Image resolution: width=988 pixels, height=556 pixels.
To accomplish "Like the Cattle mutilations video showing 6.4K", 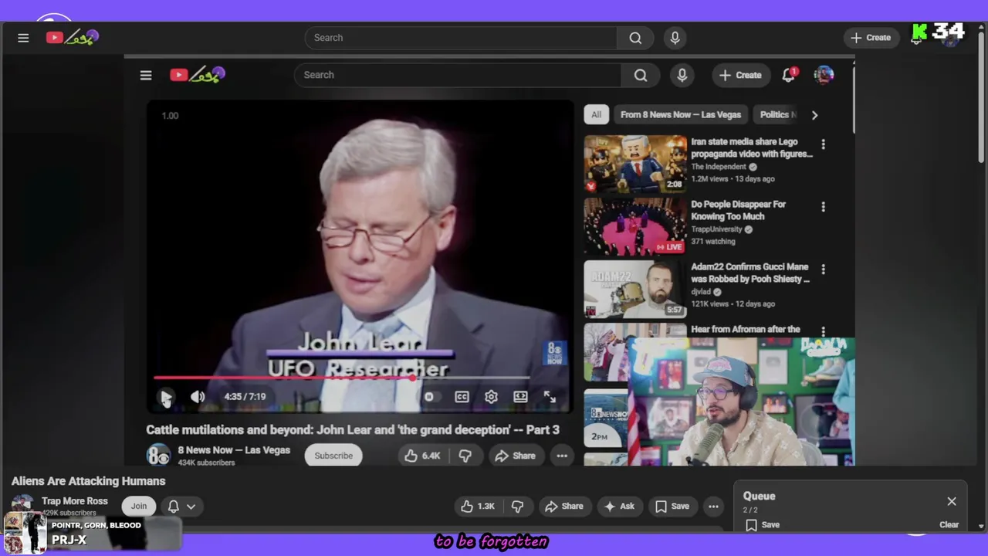I will [421, 456].
